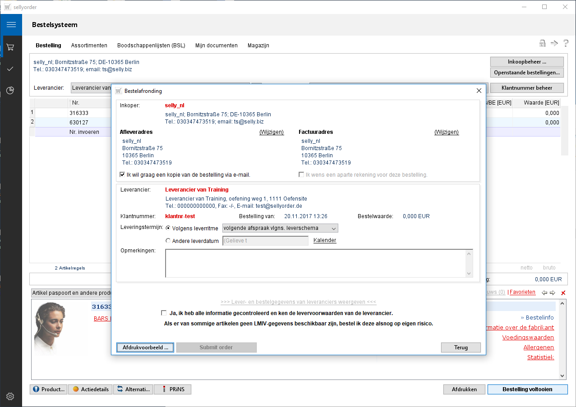Close the Bestelafronding dialog
This screenshot has height=407, width=576.
point(479,91)
